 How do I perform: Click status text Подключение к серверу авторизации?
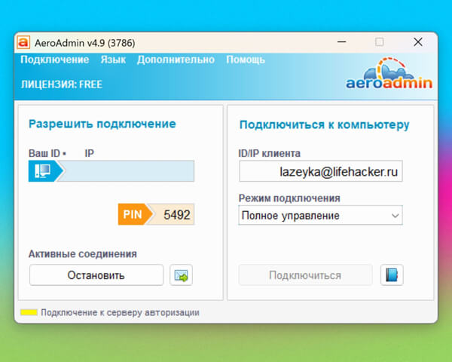tap(121, 313)
